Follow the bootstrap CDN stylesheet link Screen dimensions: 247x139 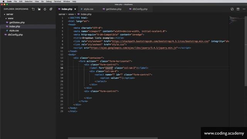pos(160,41)
